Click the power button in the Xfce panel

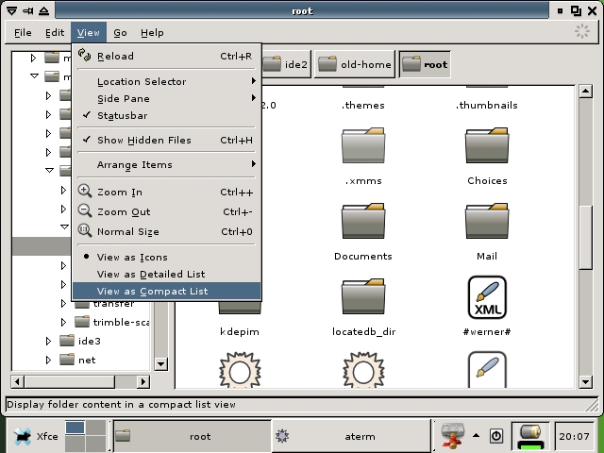[496, 436]
